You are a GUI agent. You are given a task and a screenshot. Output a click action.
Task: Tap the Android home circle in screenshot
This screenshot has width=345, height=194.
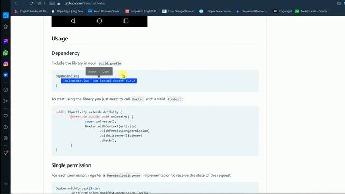(99, 21)
